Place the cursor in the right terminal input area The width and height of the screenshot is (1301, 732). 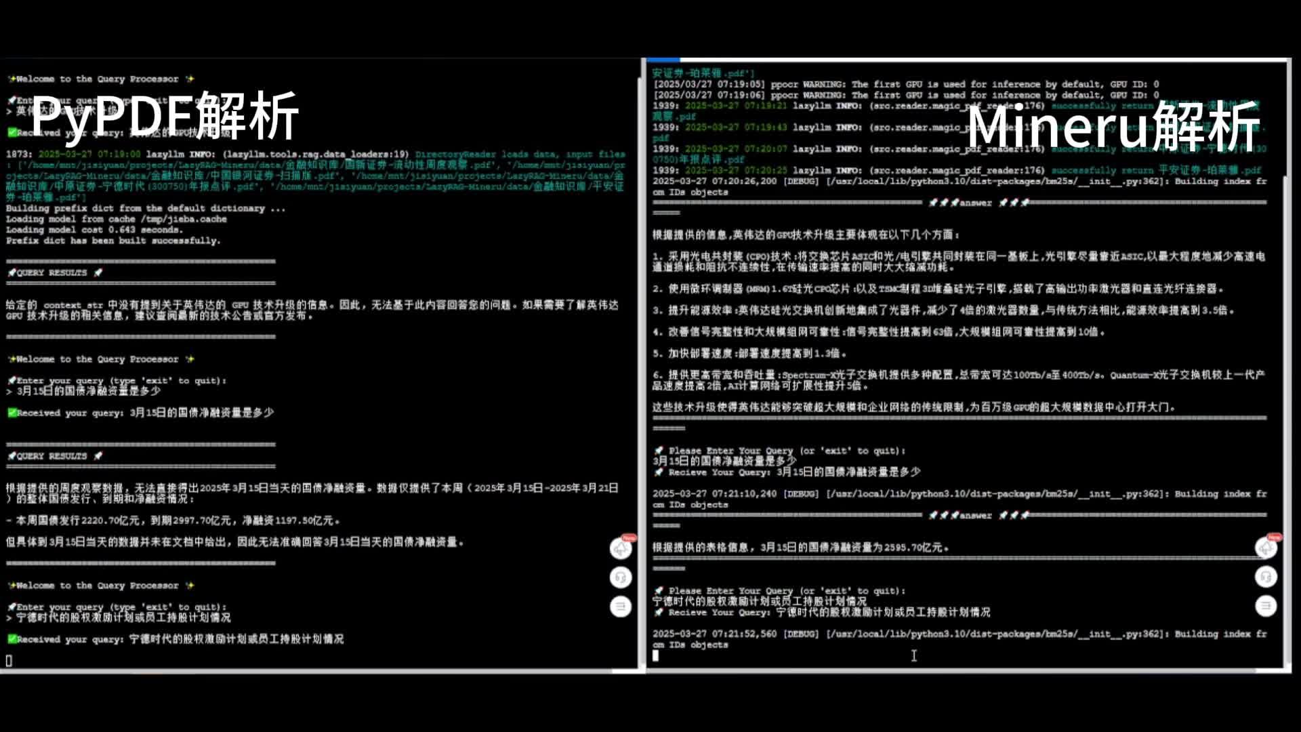(913, 655)
